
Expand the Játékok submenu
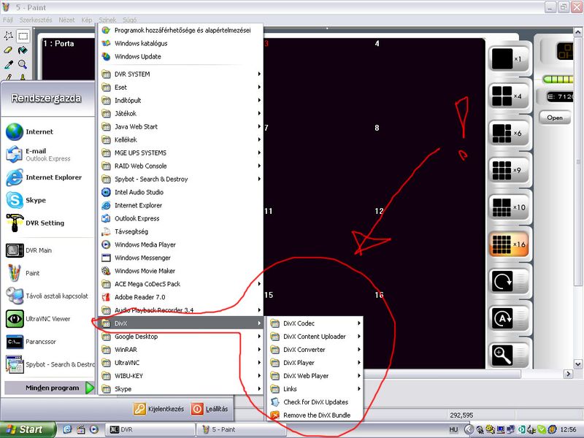[x=181, y=114]
